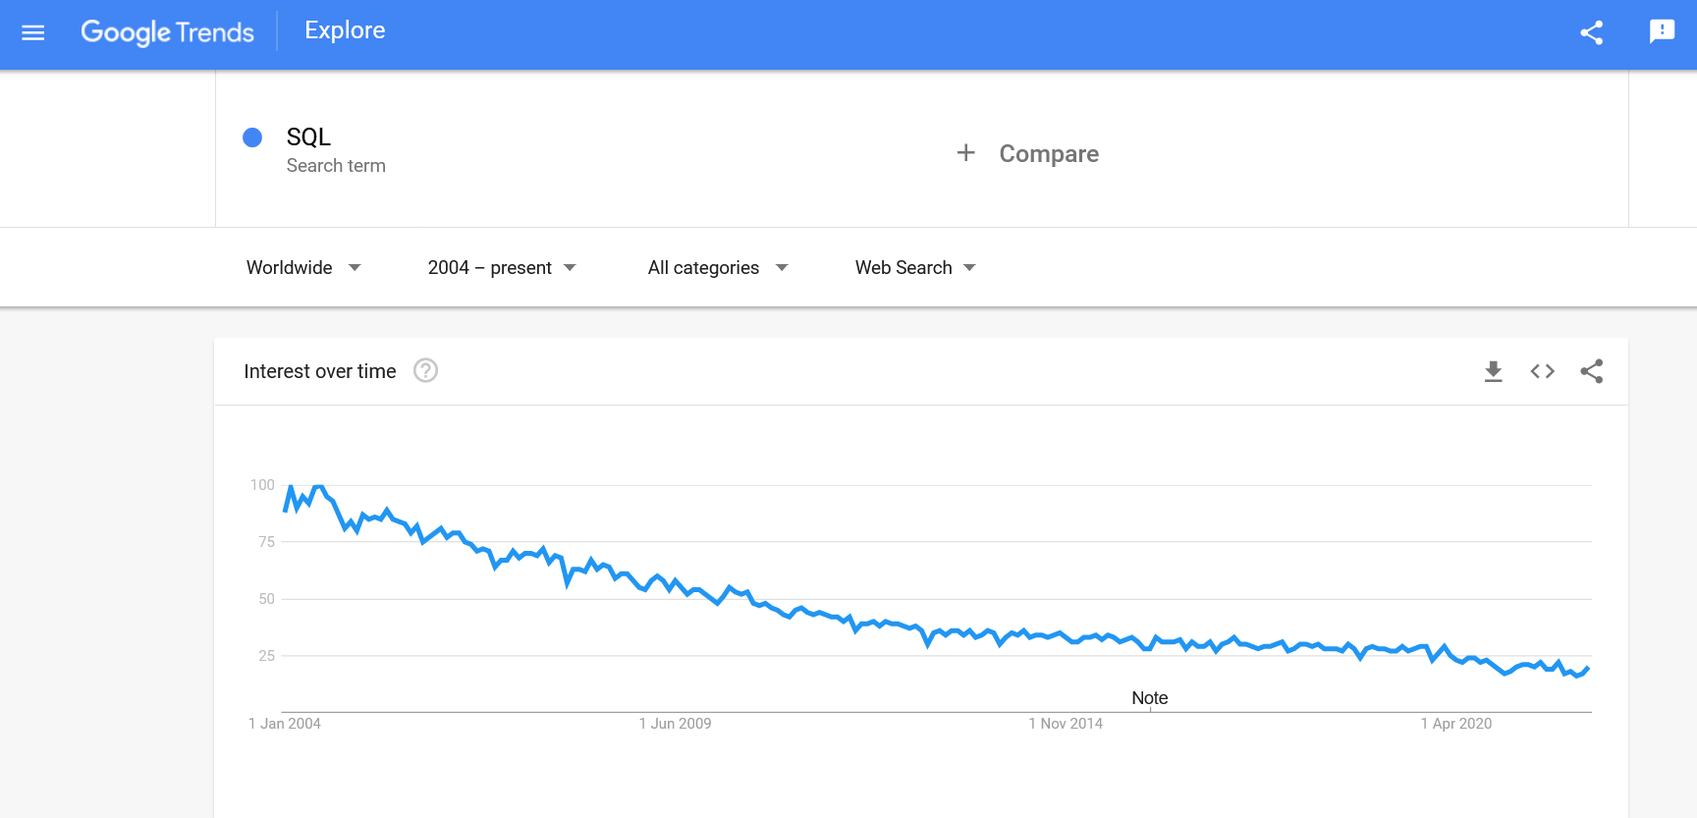Click the 1 Jun 2009 axis label
Image resolution: width=1697 pixels, height=818 pixels.
click(x=675, y=724)
